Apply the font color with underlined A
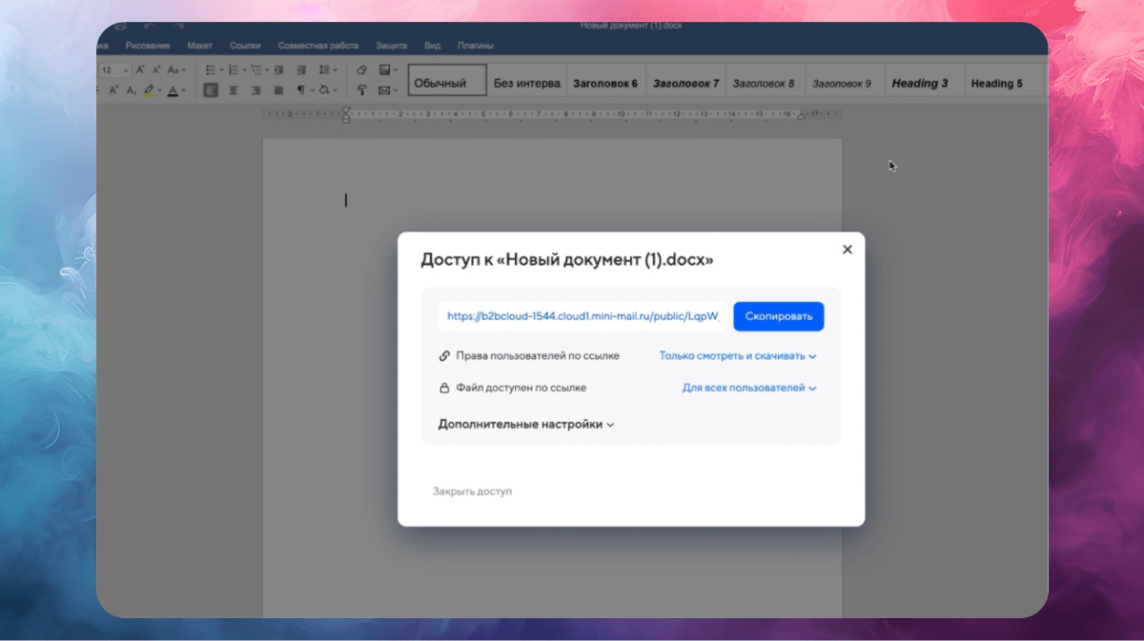1144x641 pixels. 173,90
